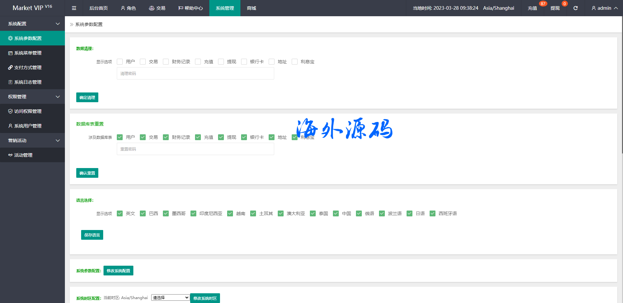Uncheck 财务记录 under 数据库表重置
Image resolution: width=623 pixels, height=303 pixels.
[166, 137]
